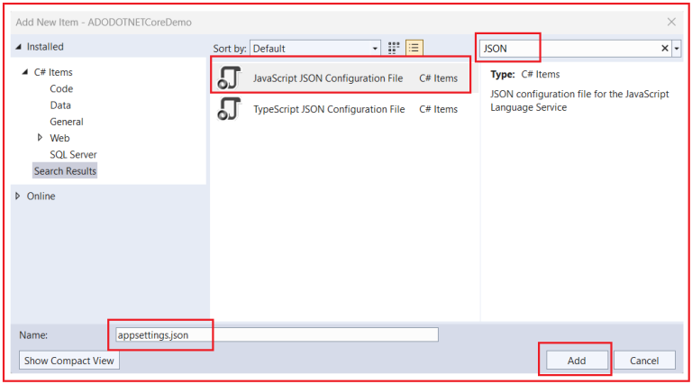
Task: Select JavaScript JSON Configuration File icon
Action: click(x=230, y=78)
